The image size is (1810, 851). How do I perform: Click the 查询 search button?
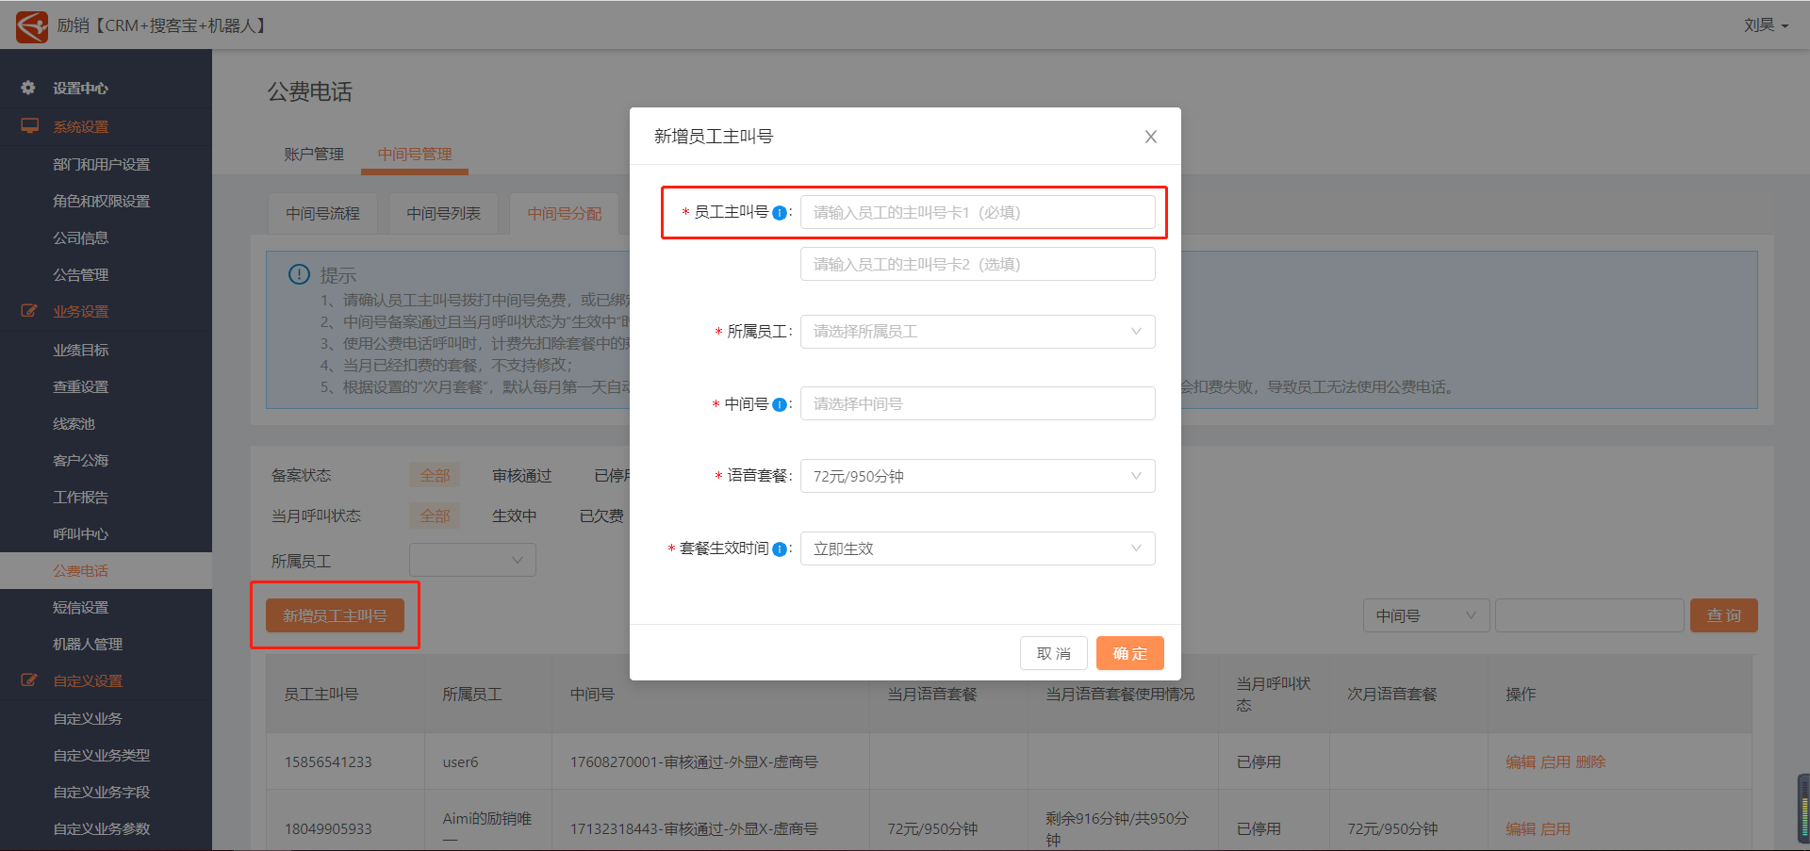tap(1724, 615)
